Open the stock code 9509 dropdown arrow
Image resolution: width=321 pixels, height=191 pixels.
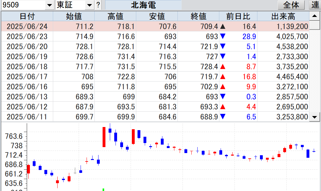pyautogui.click(x=49, y=5)
